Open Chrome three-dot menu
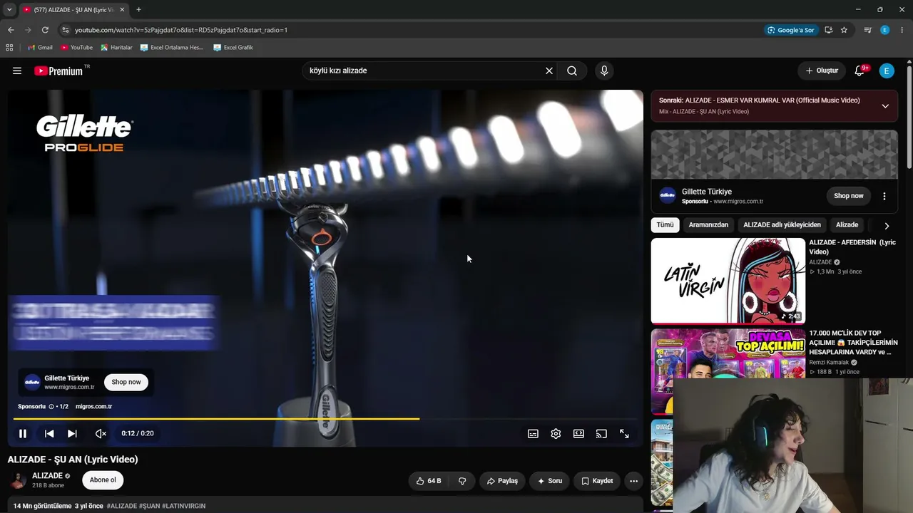This screenshot has height=513, width=913. [x=902, y=30]
